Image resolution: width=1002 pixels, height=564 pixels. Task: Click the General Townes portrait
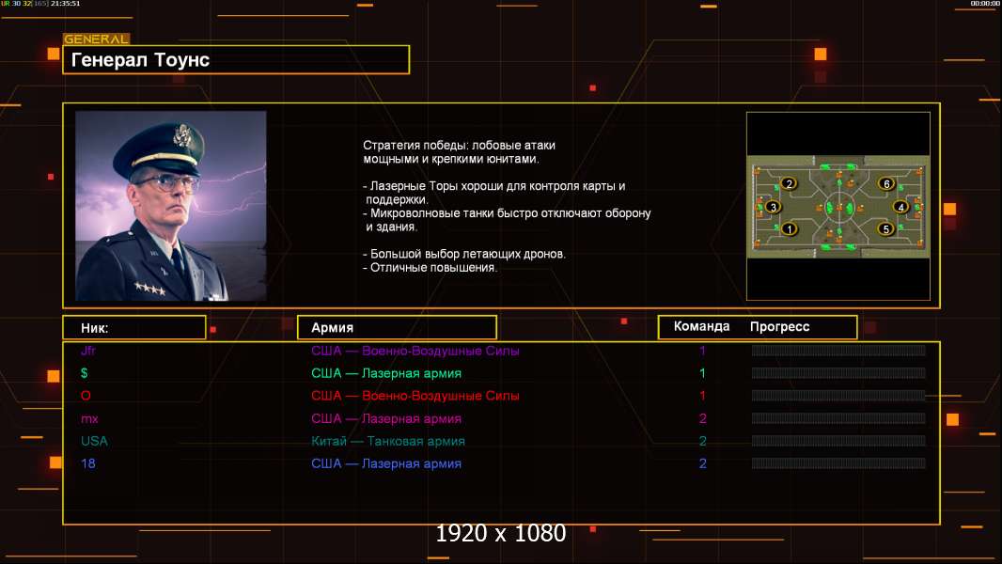click(171, 206)
